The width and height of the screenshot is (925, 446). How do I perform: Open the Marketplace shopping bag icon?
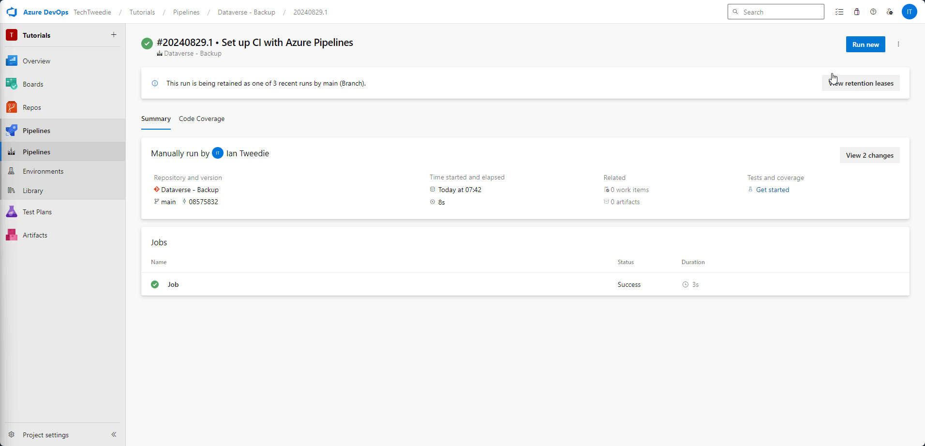tap(856, 12)
